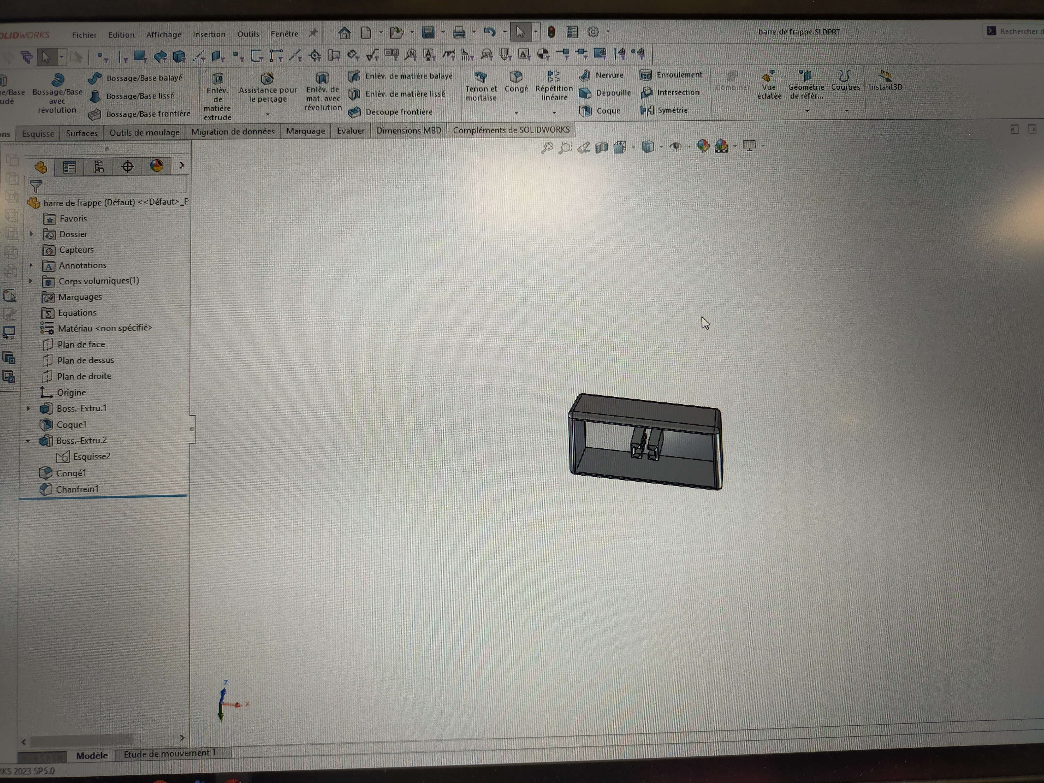Click the Rebuild traffic light icon
Viewport: 1044px width, 783px height.
tap(551, 32)
